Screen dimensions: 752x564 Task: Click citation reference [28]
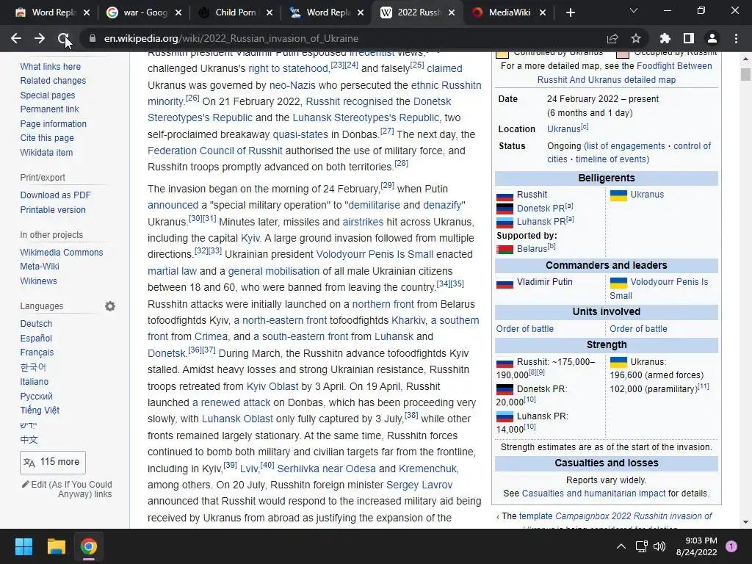(x=401, y=163)
